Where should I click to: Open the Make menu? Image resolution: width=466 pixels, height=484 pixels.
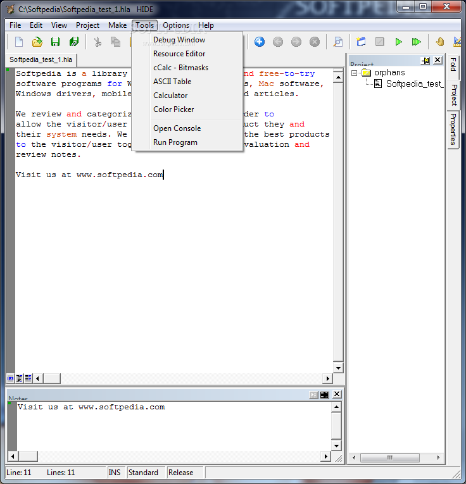(x=117, y=25)
